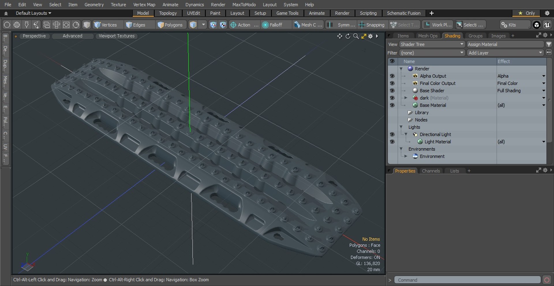This screenshot has height=286, width=554.
Task: Open Default Layouts dropdown
Action: (x=33, y=13)
